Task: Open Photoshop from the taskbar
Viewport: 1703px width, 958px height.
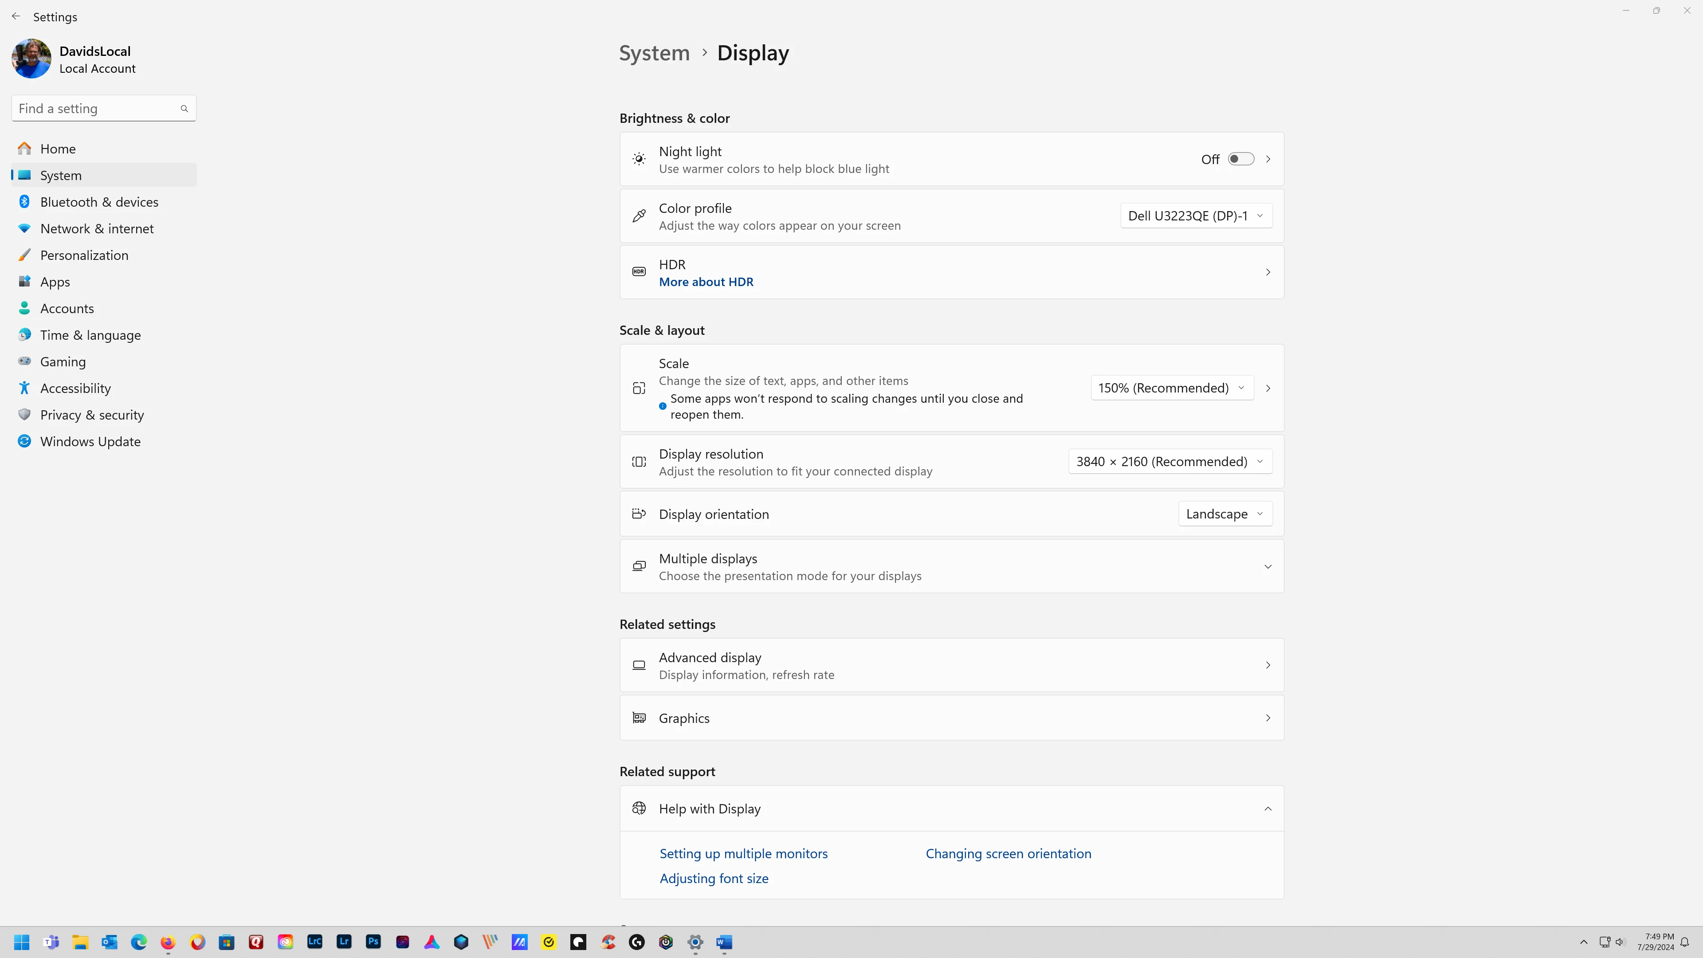Action: [x=373, y=942]
